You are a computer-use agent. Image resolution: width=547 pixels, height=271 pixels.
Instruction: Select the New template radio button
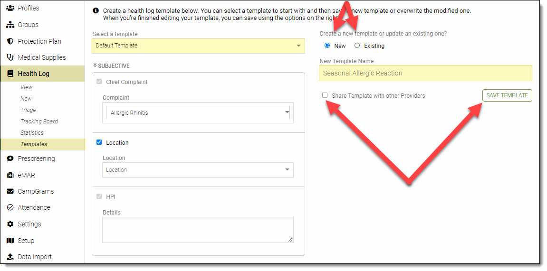327,46
